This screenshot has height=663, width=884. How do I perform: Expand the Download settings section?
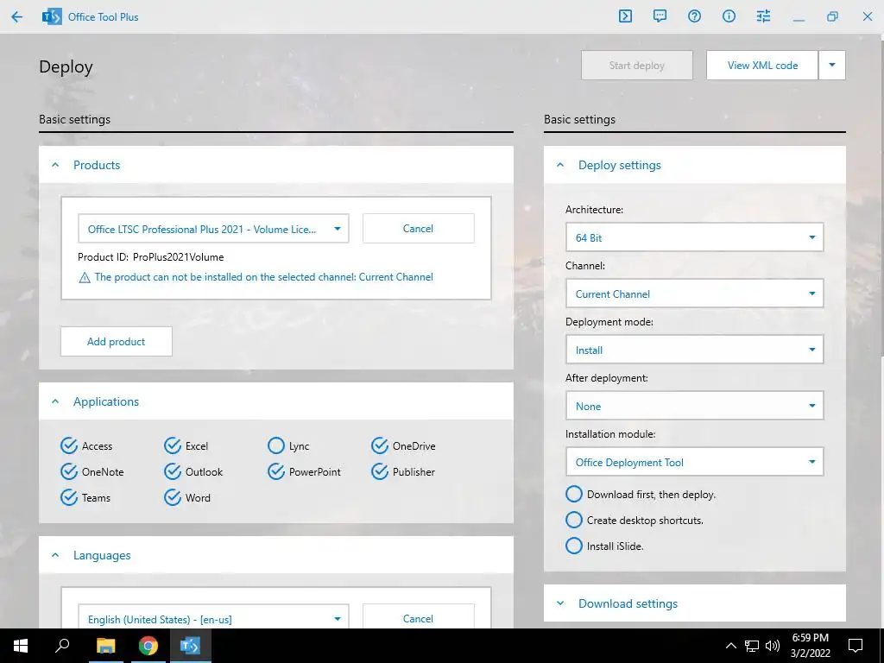click(560, 603)
